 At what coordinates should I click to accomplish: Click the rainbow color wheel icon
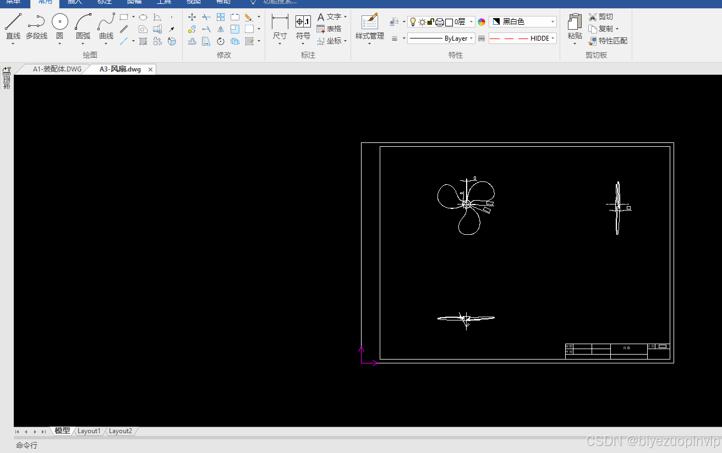(x=482, y=22)
